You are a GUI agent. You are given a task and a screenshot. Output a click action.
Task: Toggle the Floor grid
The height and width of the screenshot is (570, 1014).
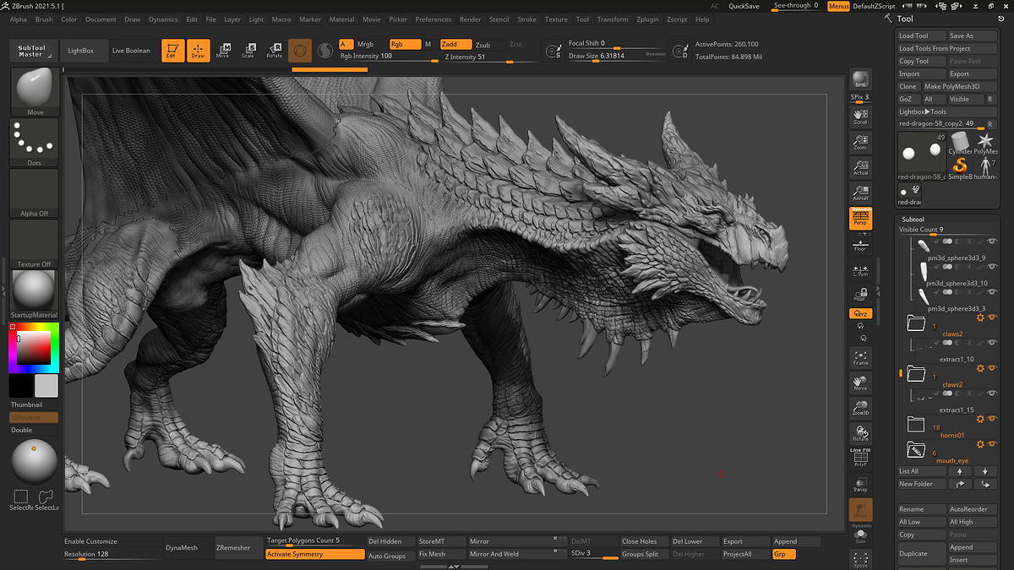(x=860, y=244)
